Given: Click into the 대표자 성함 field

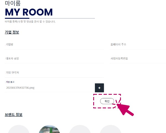Looking at the screenshot, I should point(54,58).
